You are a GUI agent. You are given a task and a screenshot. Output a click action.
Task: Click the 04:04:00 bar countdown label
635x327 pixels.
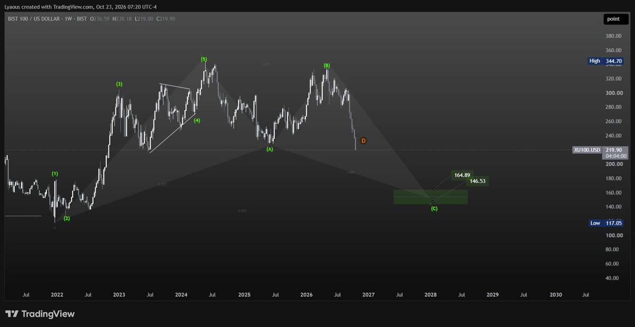click(615, 156)
